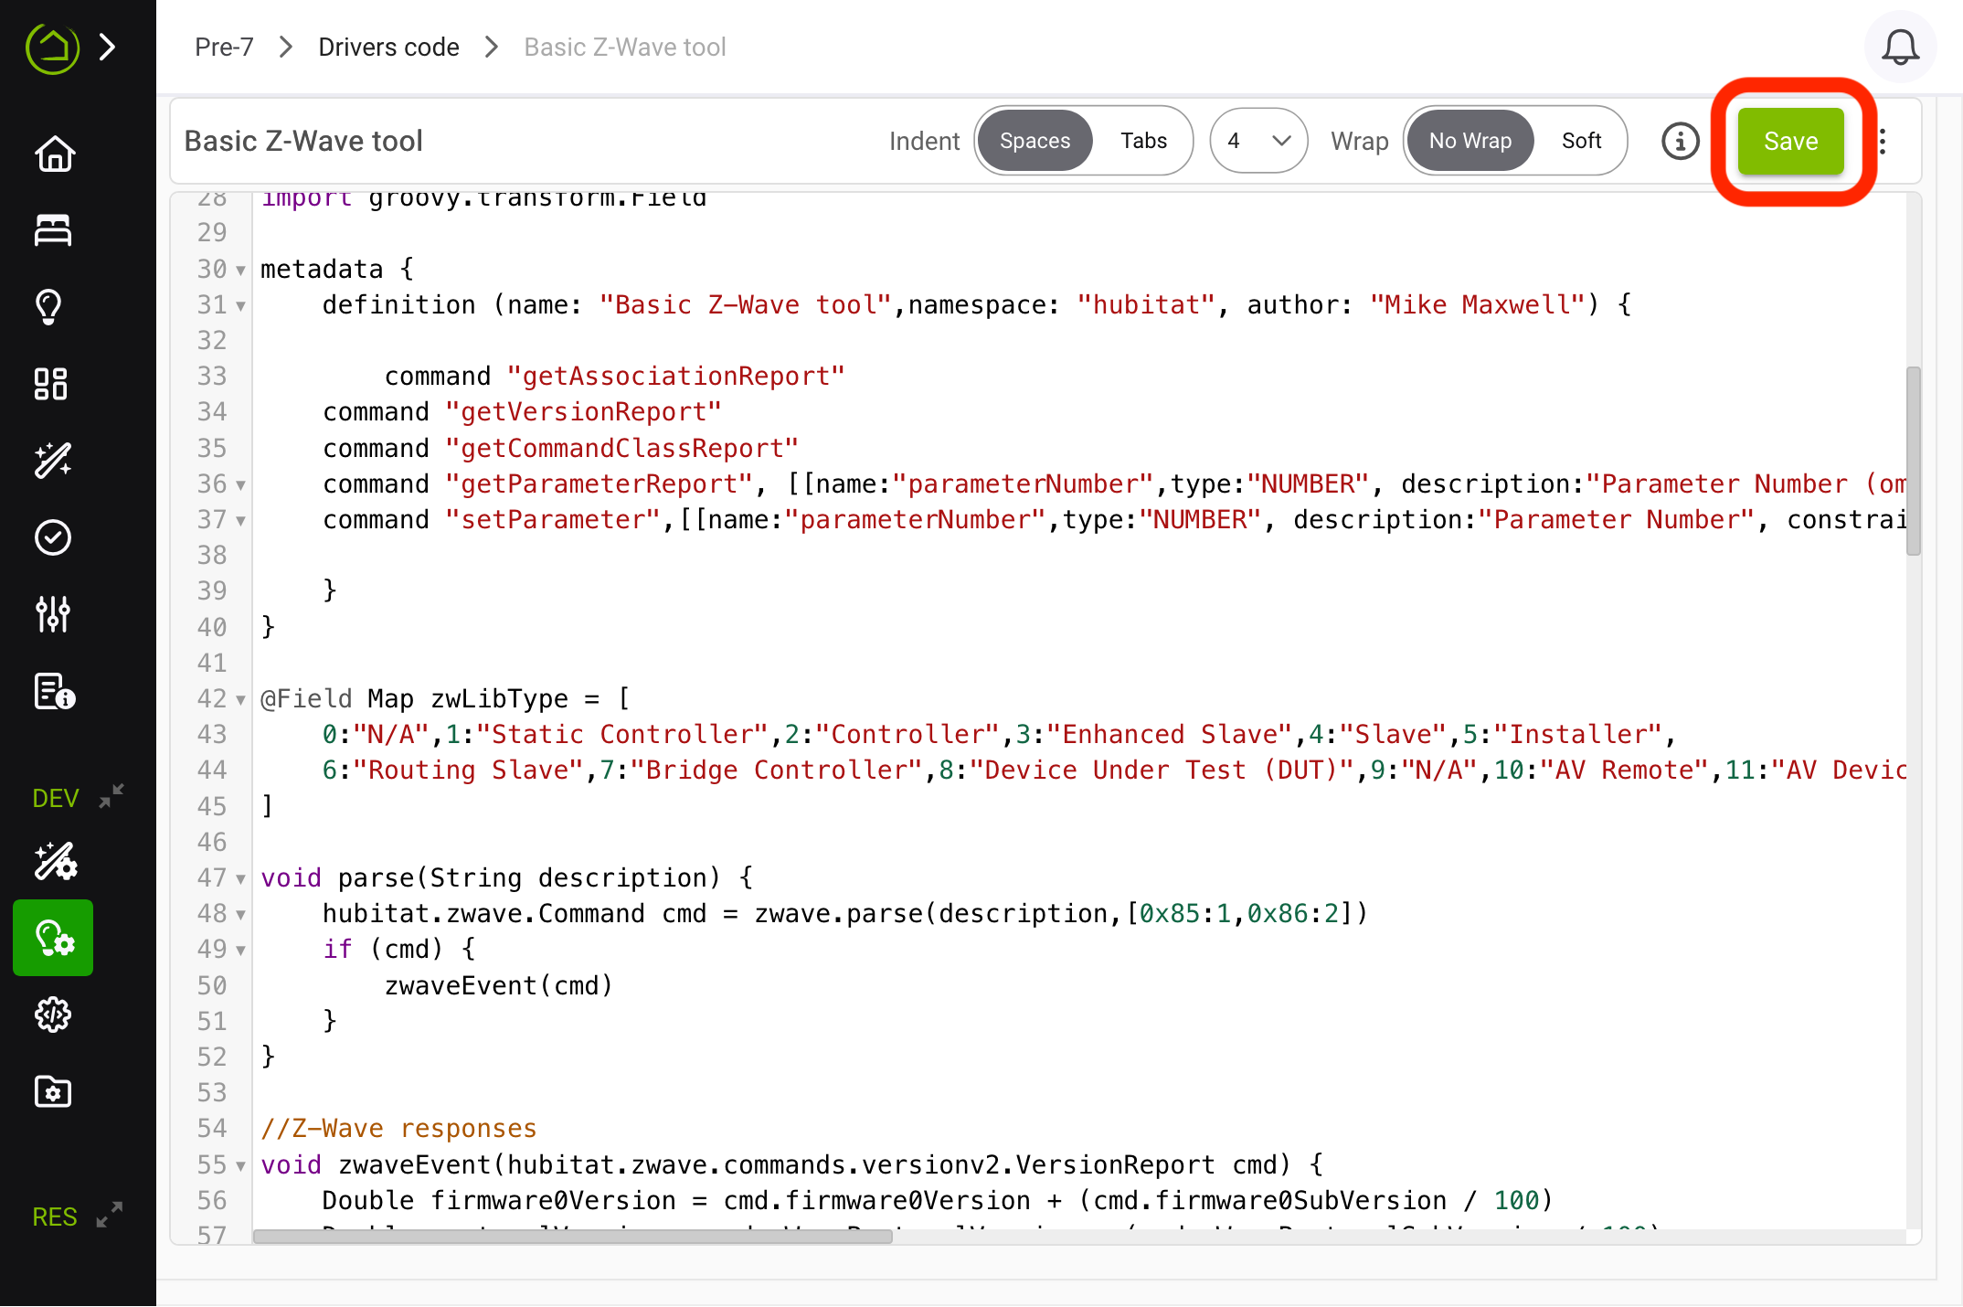The image size is (1963, 1307).
Task: Click the horizontal editor scrollbar thumb
Action: 572,1237
